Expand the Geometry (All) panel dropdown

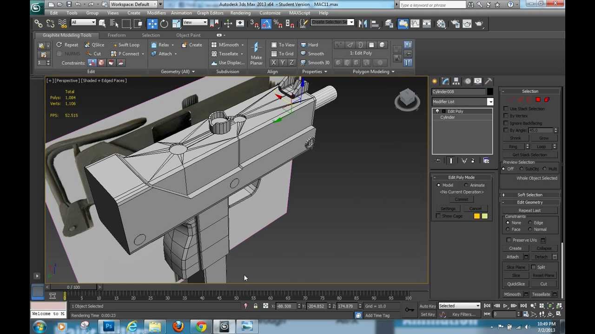[x=178, y=72]
